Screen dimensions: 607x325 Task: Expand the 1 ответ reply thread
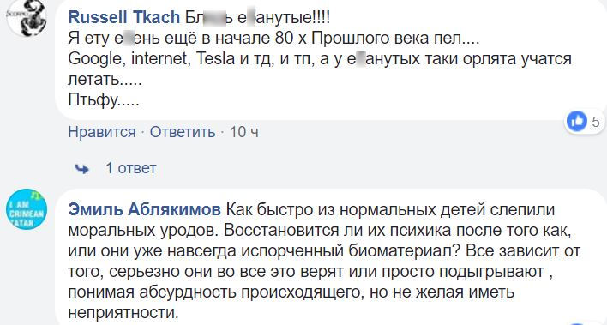131,168
